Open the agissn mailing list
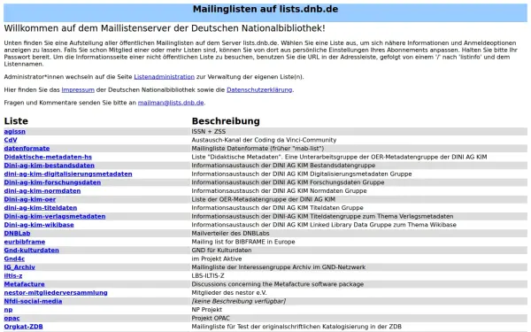Image resolution: width=531 pixels, height=332 pixels. click(x=14, y=131)
